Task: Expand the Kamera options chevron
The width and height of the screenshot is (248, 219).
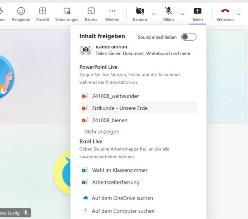Action: click(x=153, y=14)
